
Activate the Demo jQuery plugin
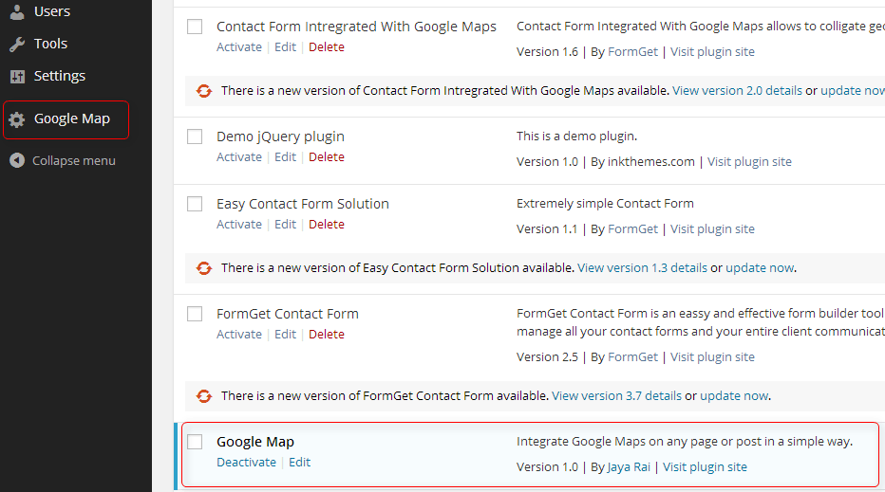239,157
